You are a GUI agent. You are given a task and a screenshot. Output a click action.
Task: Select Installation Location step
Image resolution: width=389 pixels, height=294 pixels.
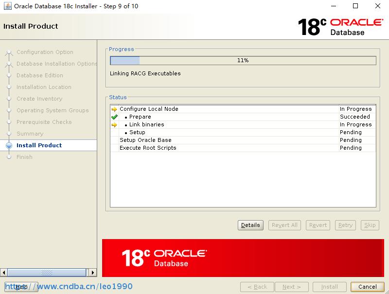coord(44,87)
